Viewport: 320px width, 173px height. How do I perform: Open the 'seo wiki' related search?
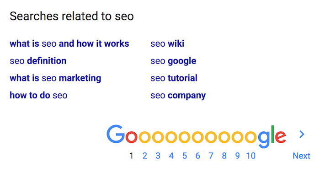tap(167, 43)
